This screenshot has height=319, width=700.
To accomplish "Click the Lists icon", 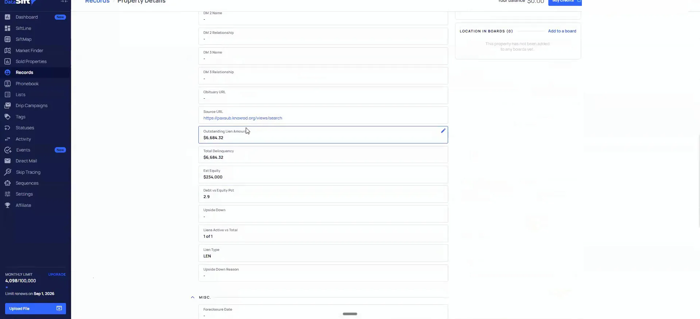I will 7,95.
